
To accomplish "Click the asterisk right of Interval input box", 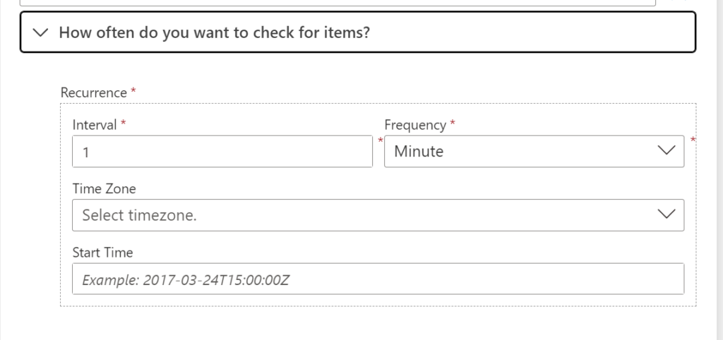I will coord(381,140).
